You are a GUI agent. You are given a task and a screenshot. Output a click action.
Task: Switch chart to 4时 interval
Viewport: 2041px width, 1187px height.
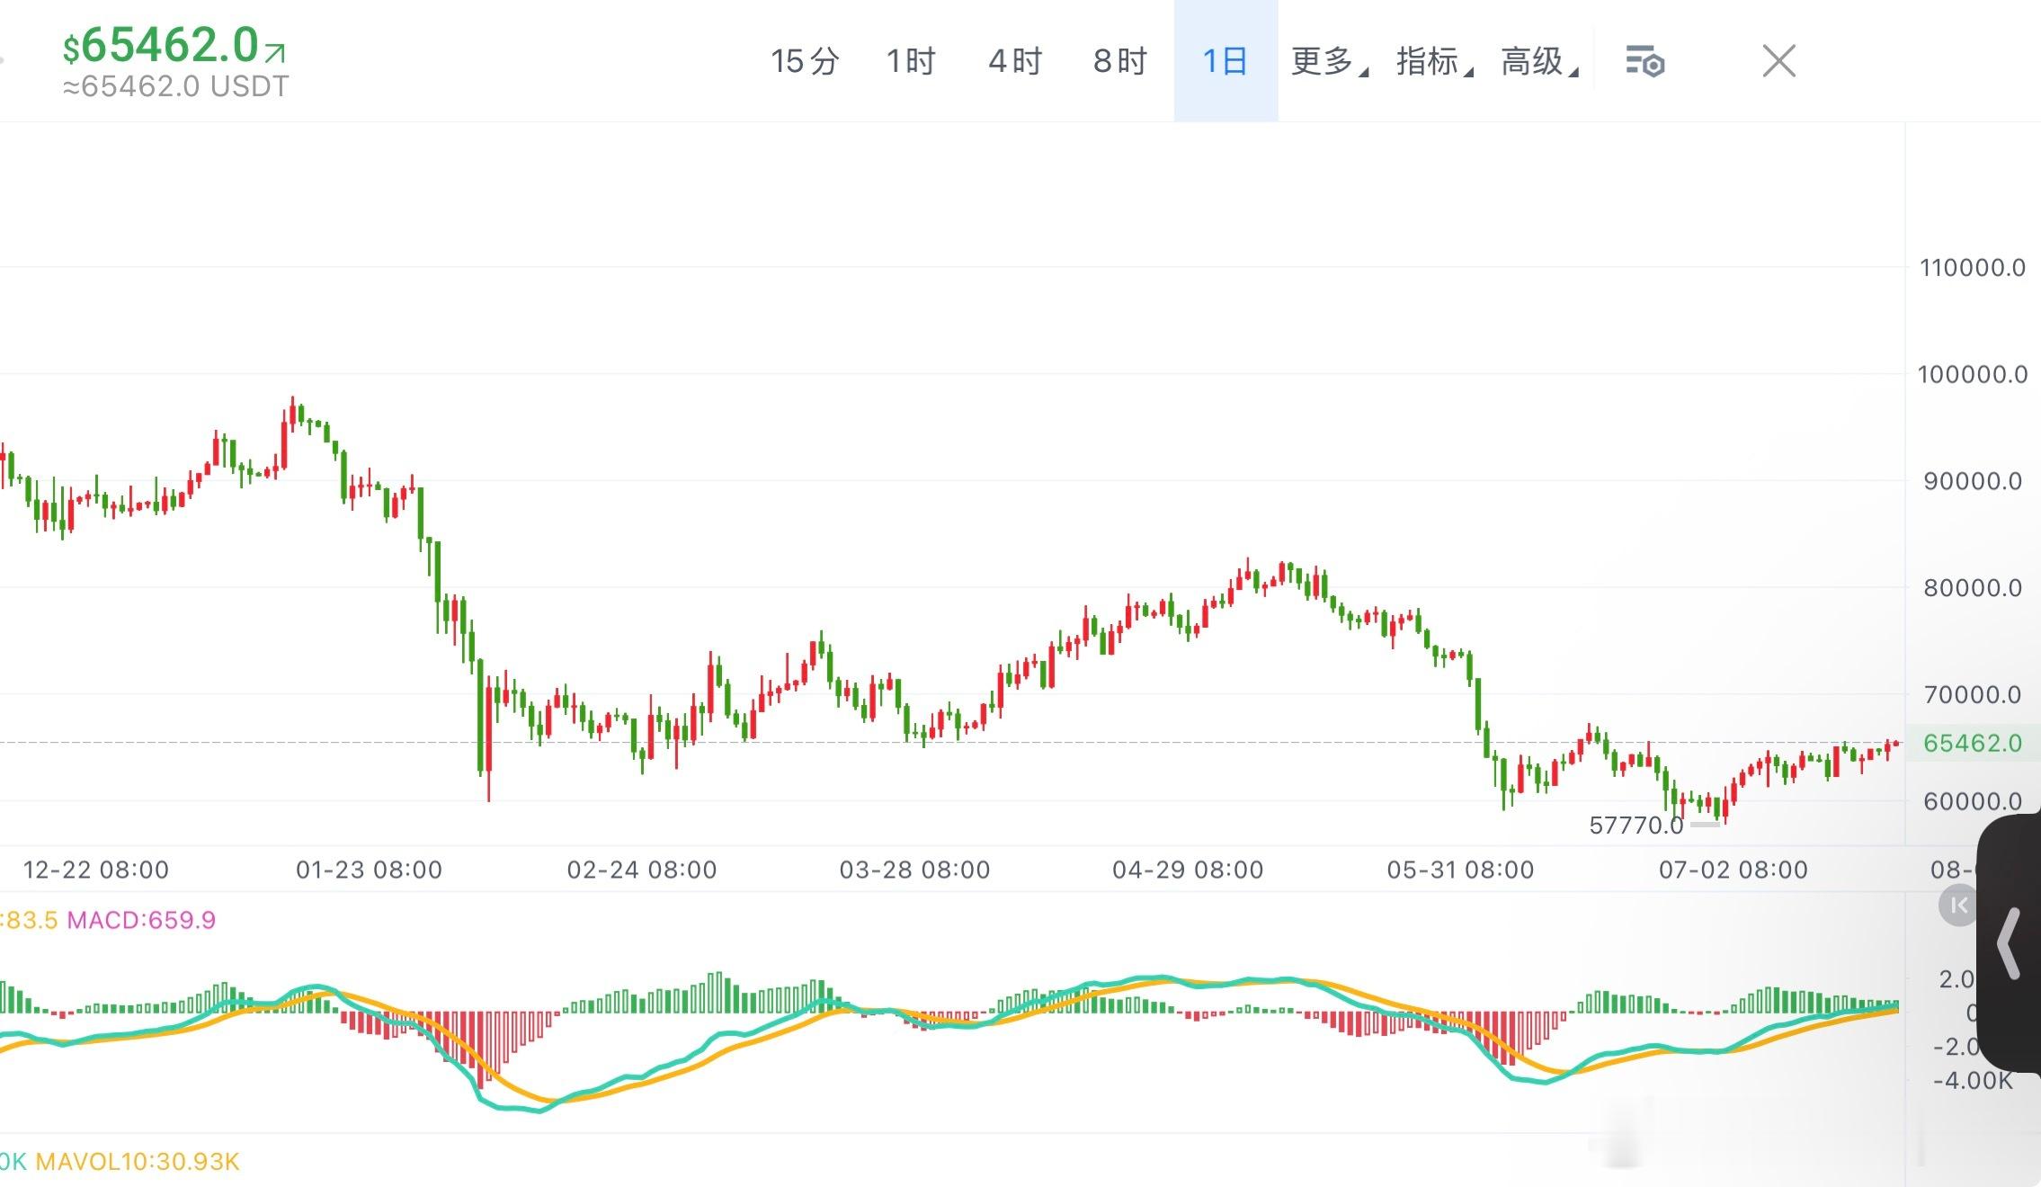click(1015, 61)
